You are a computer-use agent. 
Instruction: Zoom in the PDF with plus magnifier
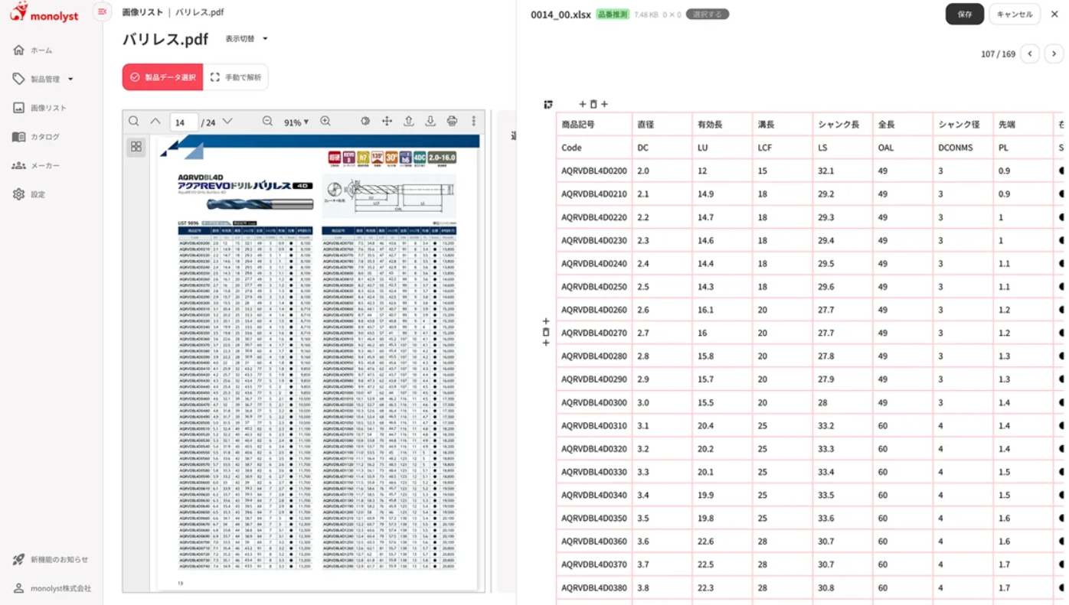coord(325,122)
